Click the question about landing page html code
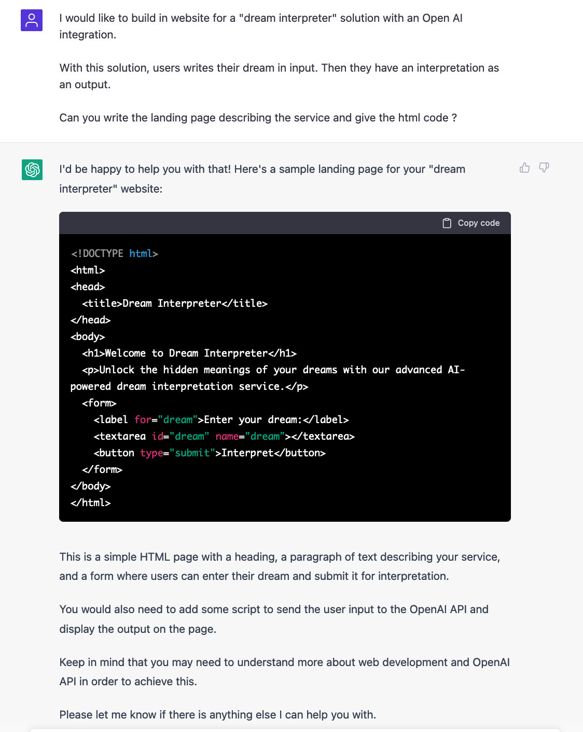 coord(258,118)
